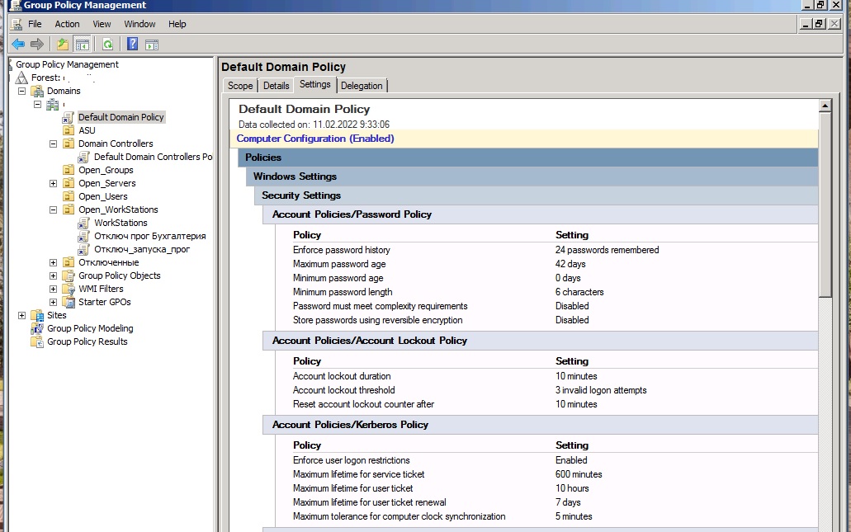Expand the Group Policy Objects node
Image resolution: width=851 pixels, height=532 pixels.
[x=53, y=275]
